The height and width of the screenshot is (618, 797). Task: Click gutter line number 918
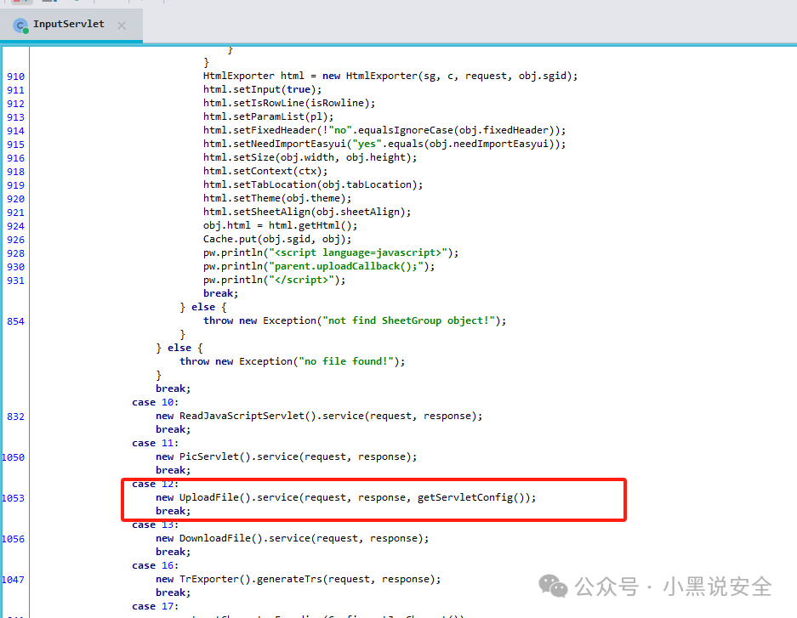point(15,172)
